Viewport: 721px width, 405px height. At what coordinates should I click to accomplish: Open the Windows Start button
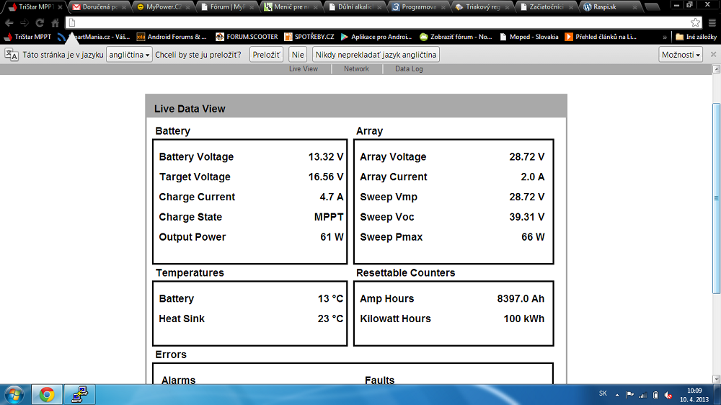(14, 395)
